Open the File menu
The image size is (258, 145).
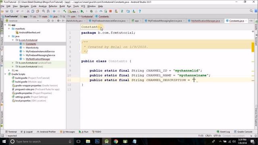click(2, 6)
